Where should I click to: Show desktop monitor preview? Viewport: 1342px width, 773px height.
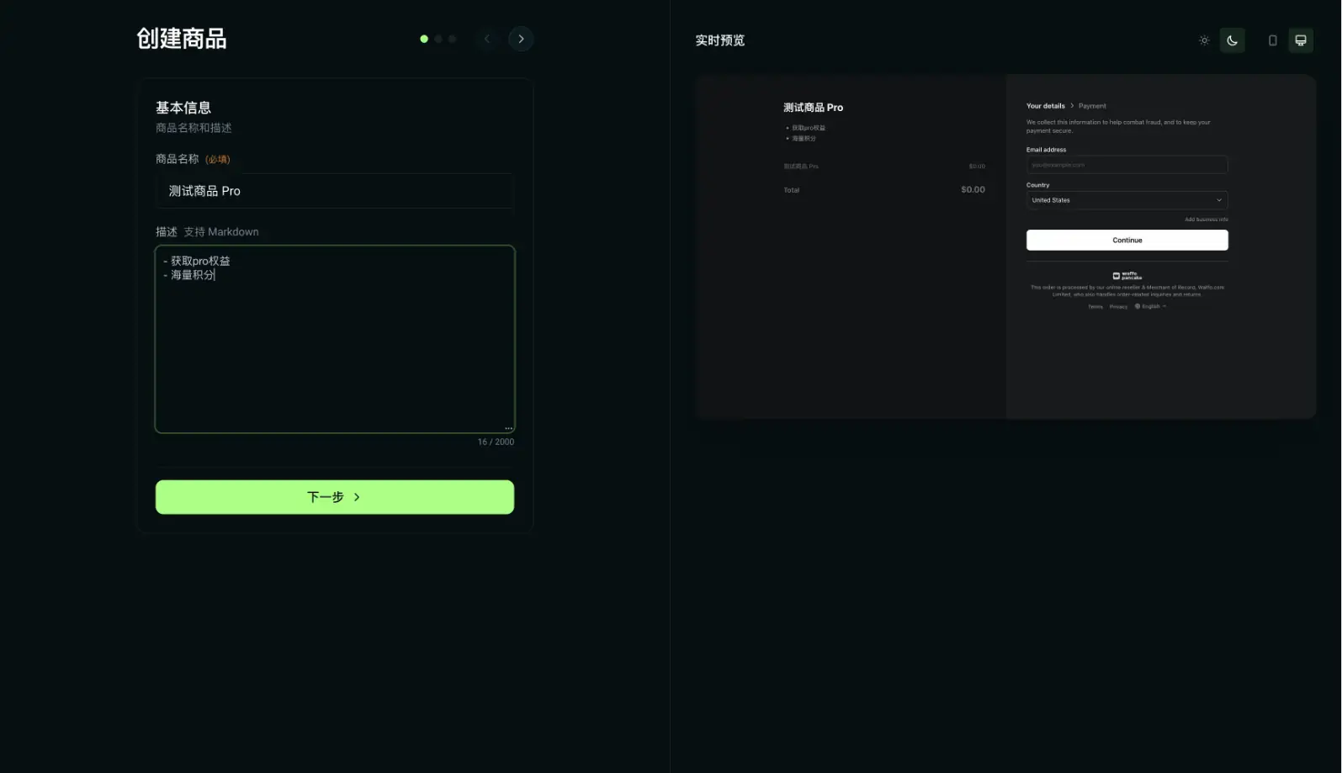(1301, 40)
